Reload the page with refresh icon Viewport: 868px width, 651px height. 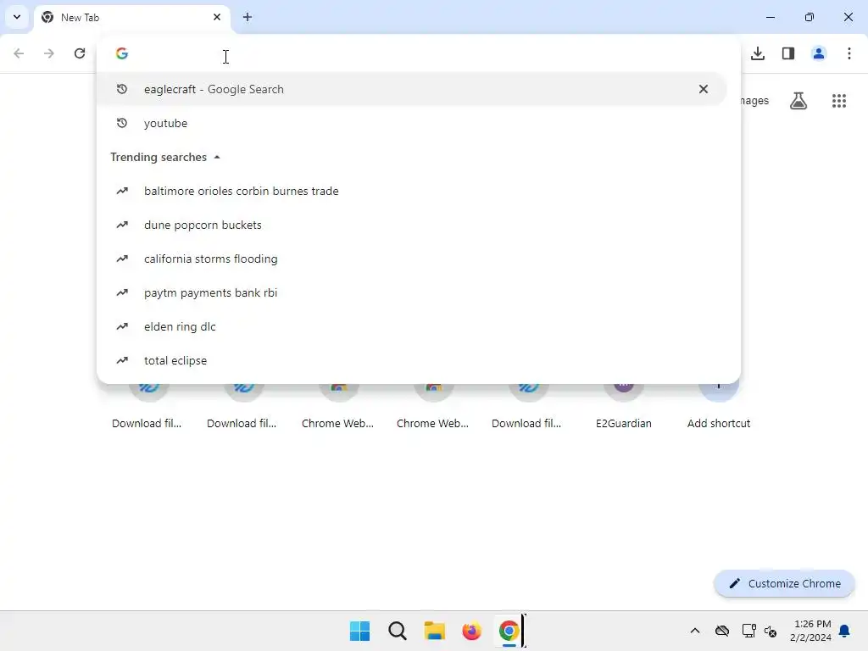[x=80, y=53]
